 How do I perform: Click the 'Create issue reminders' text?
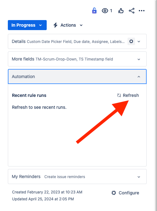(x=65, y=177)
